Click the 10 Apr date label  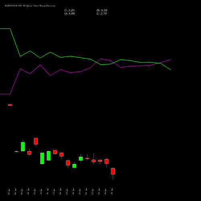point(29,191)
